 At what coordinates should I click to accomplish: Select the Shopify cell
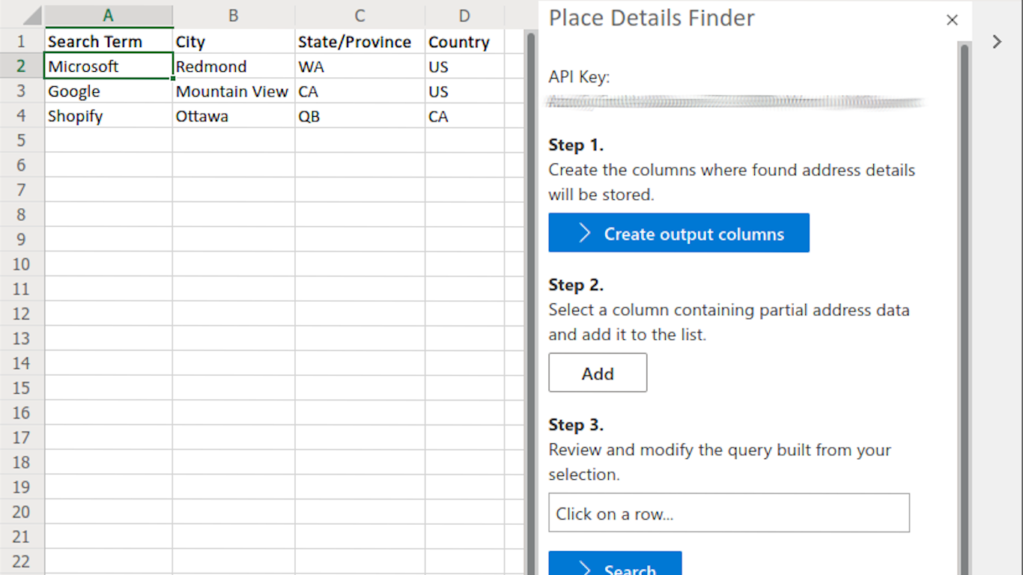tap(109, 116)
